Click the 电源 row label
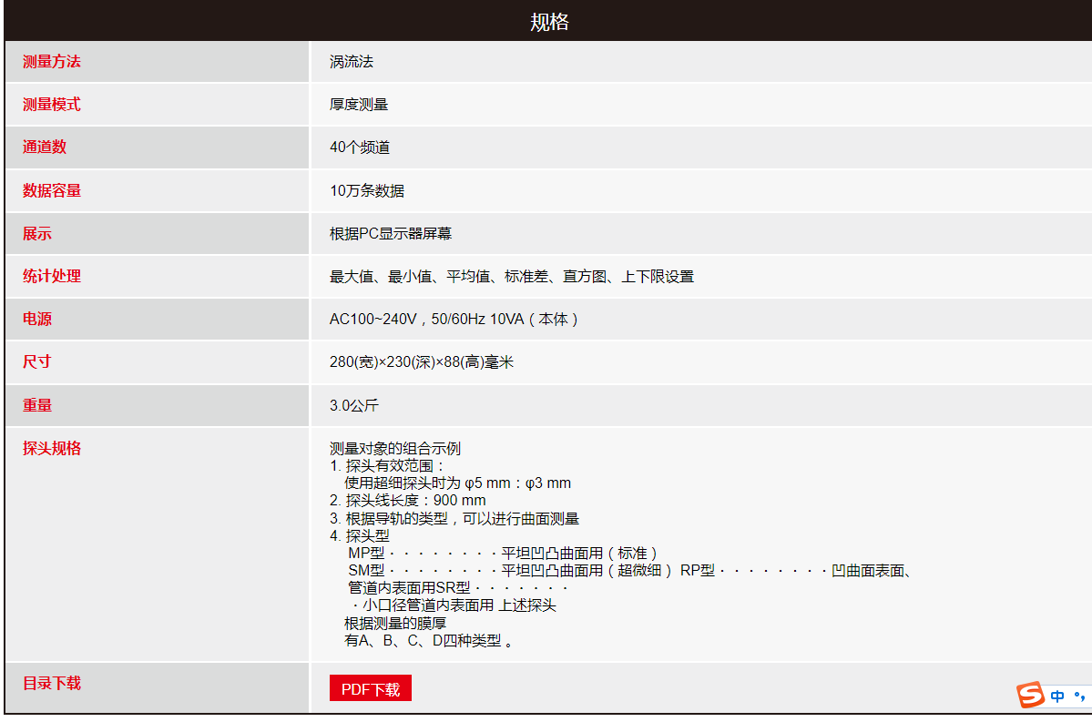Screen dimensions: 1092x722 click(x=37, y=319)
